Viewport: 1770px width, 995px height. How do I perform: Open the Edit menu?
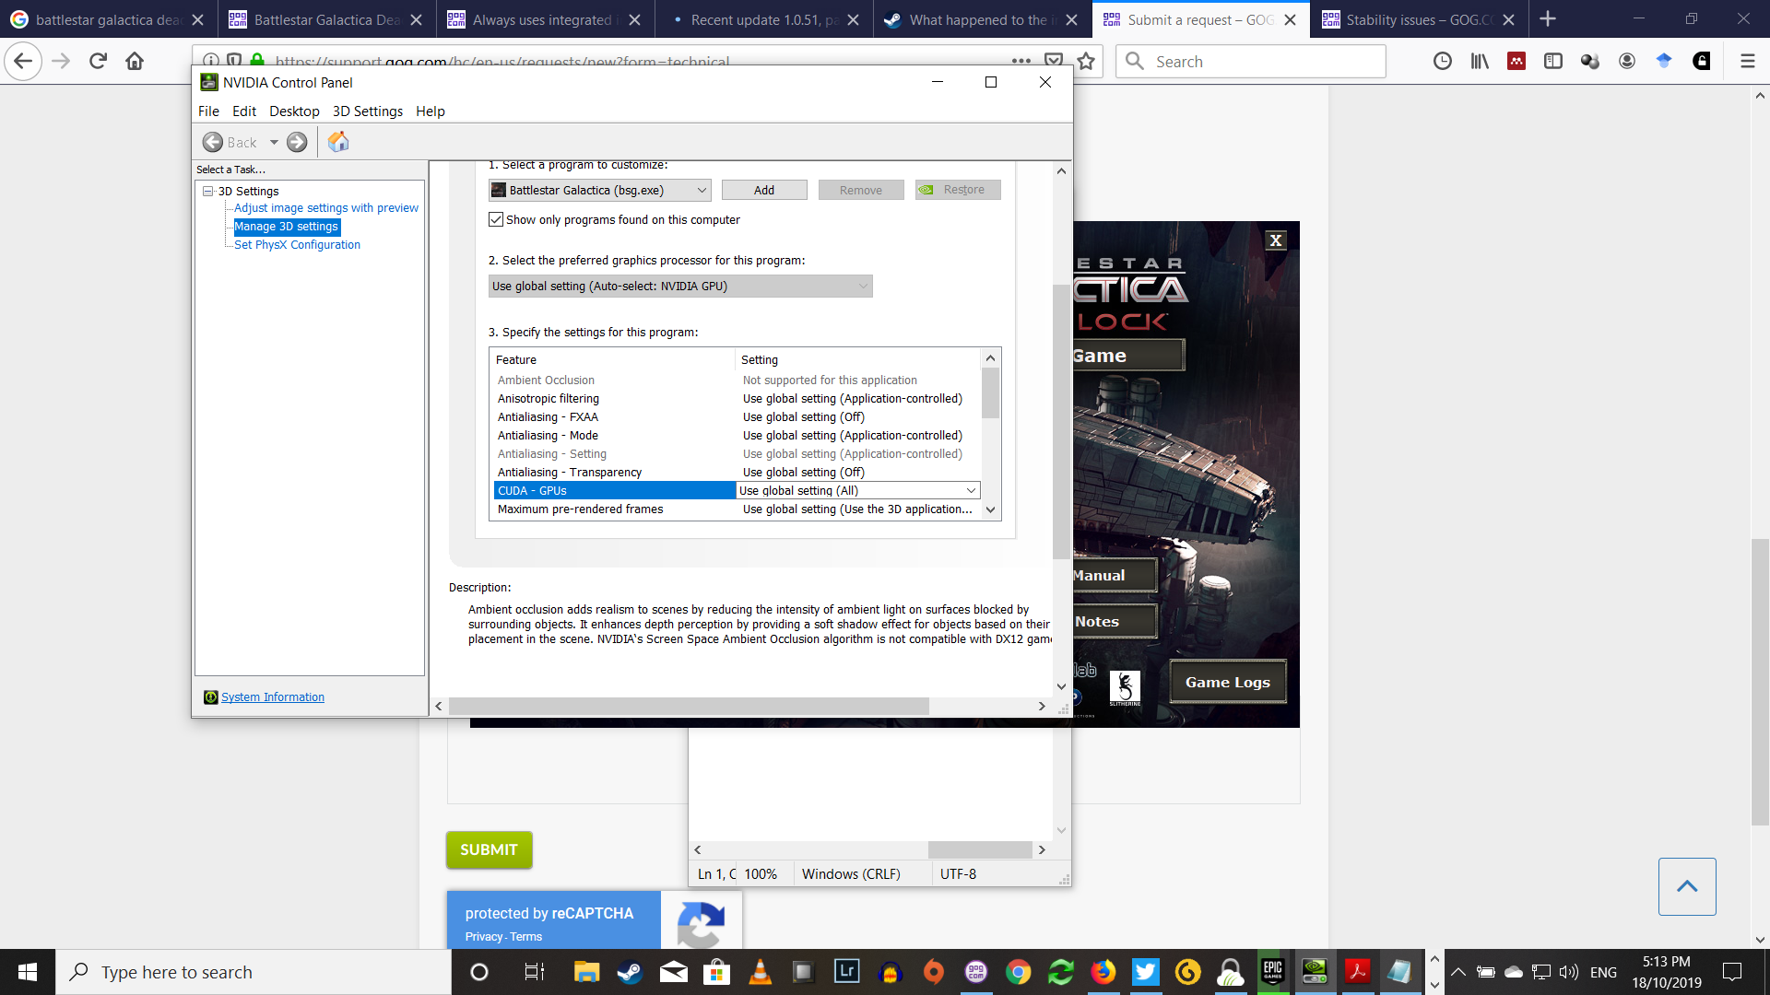click(x=244, y=111)
